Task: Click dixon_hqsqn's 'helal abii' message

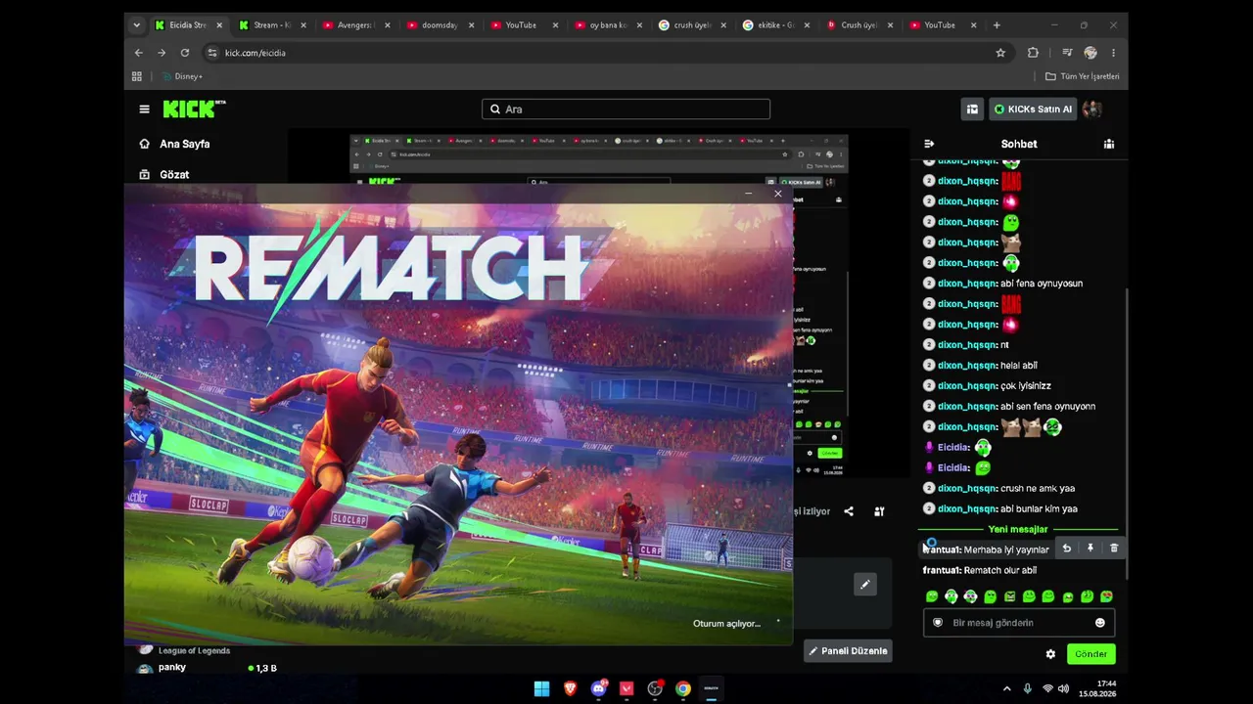Action: 1019,366
